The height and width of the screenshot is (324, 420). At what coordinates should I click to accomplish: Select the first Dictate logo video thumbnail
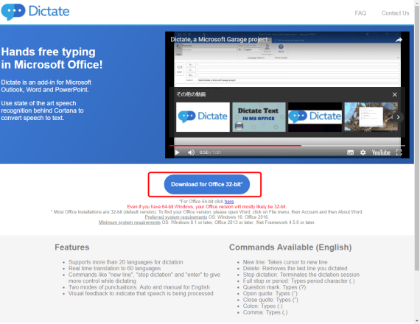(x=203, y=117)
